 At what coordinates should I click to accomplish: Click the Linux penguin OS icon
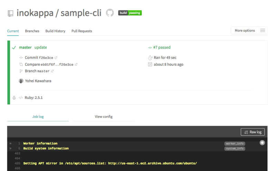(x=14, y=98)
